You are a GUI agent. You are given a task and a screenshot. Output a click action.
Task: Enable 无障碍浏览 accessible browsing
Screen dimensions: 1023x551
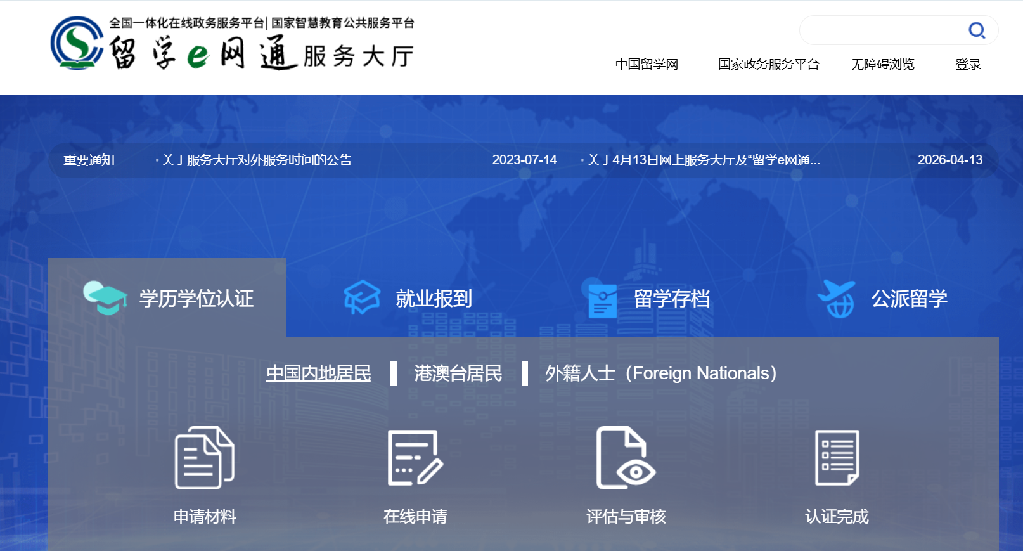(x=882, y=64)
